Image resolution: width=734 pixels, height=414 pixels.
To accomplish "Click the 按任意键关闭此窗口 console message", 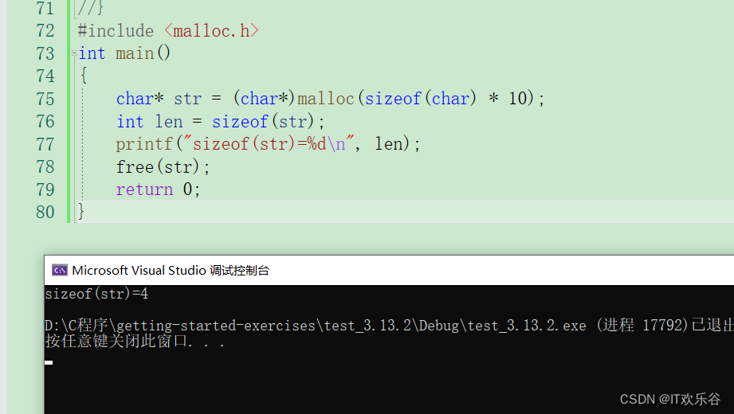I will [135, 341].
